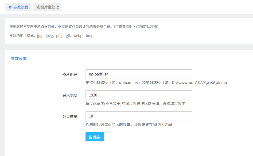This screenshot has width=253, height=156.
Task: Click the floppy disk icon on 保存 button
Action: coord(90,137)
